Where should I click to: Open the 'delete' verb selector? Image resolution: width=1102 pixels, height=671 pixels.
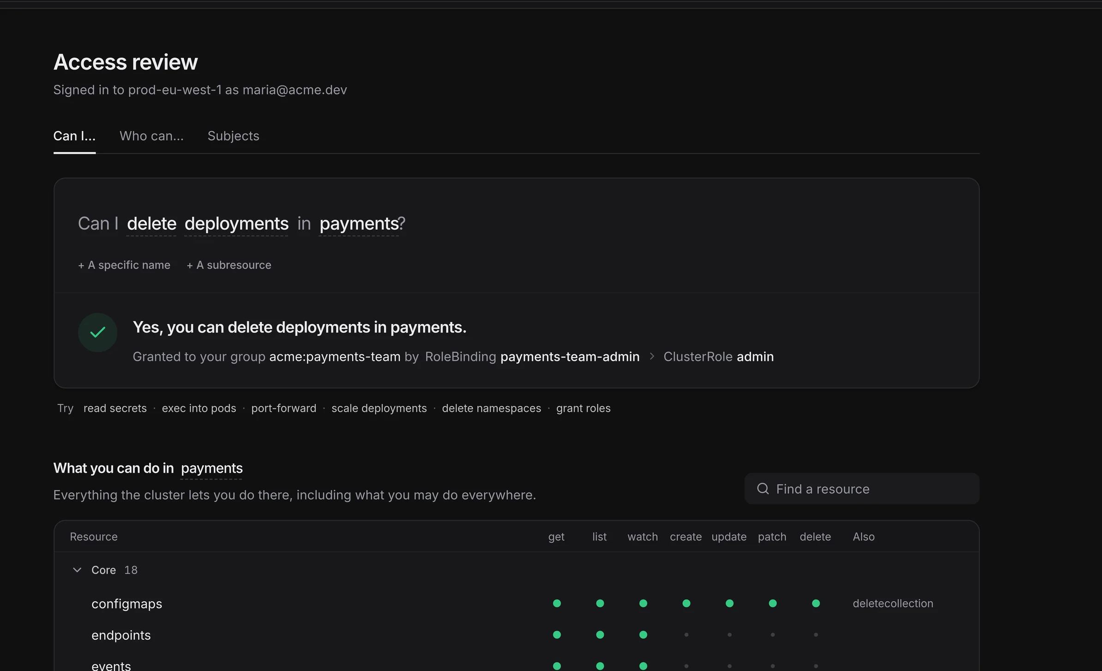click(x=151, y=224)
